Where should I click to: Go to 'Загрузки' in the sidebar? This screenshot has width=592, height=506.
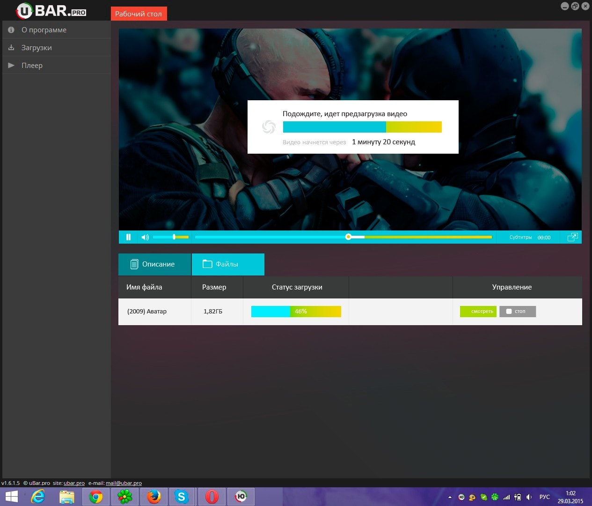[x=57, y=47]
